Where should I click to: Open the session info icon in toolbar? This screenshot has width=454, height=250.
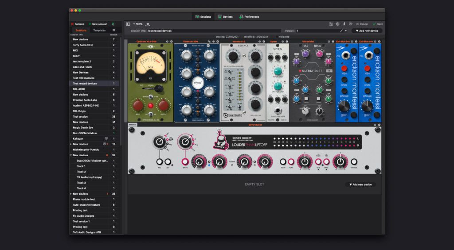coord(344,24)
